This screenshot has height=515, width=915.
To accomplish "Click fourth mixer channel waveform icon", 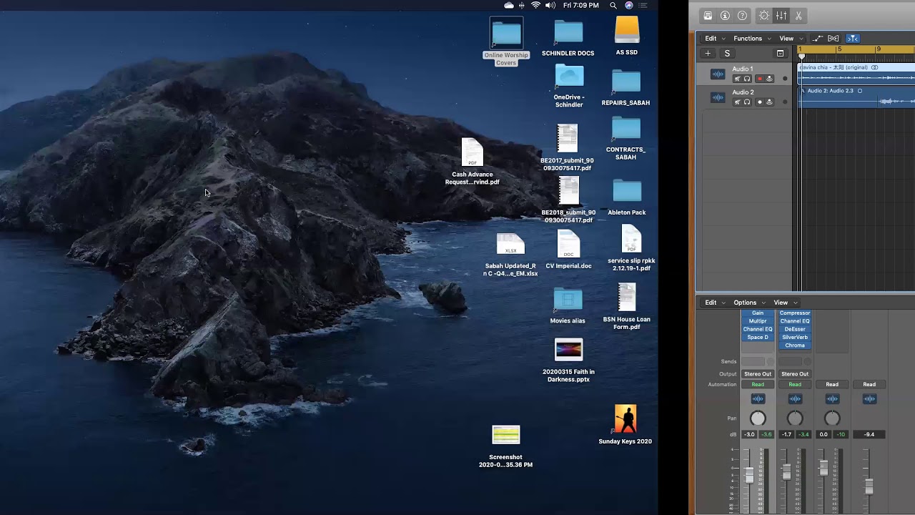I will (x=869, y=399).
